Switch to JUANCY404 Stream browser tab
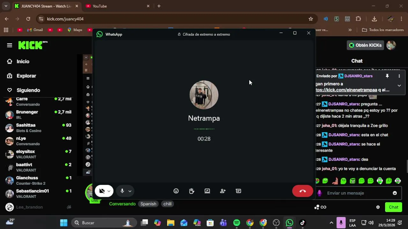The height and width of the screenshot is (229, 408). click(x=47, y=6)
